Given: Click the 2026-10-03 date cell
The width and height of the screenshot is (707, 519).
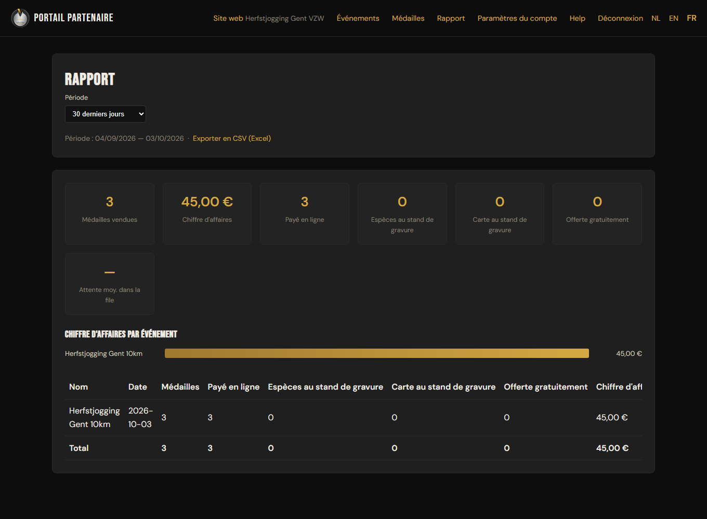Looking at the screenshot, I should point(140,418).
